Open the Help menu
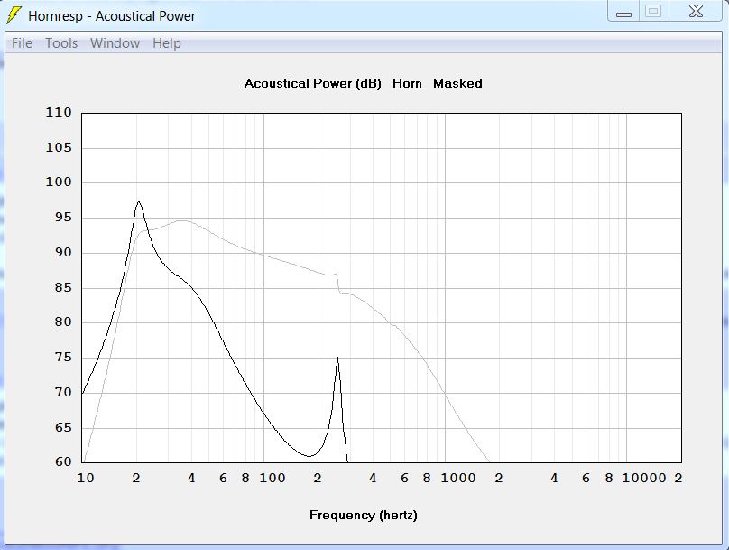 [x=167, y=43]
